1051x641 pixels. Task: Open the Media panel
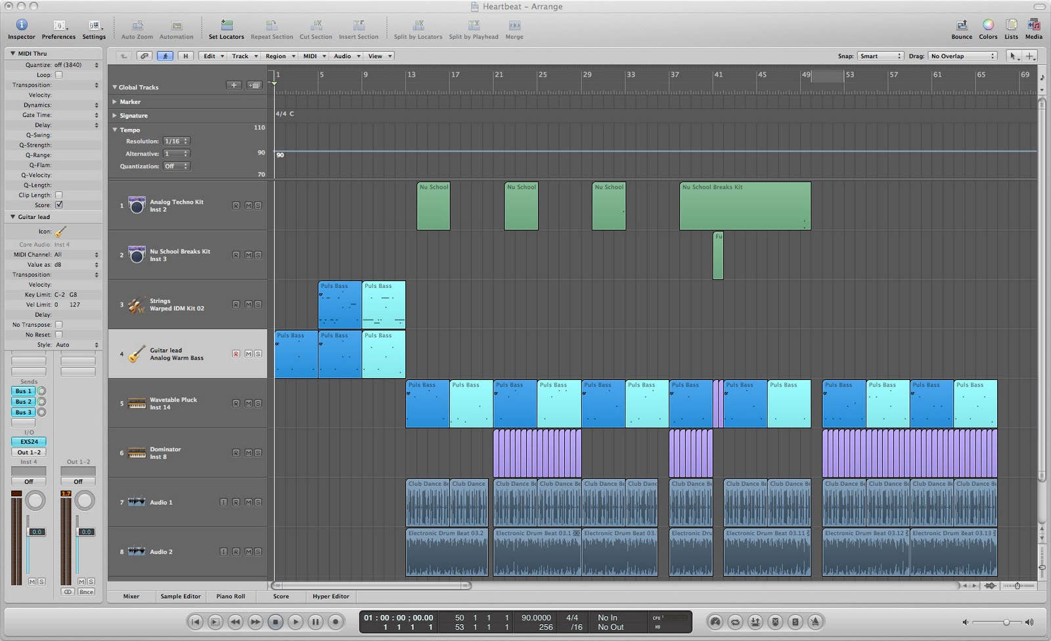pyautogui.click(x=1033, y=26)
